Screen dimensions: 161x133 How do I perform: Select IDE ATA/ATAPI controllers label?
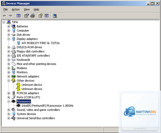[x=33, y=56]
